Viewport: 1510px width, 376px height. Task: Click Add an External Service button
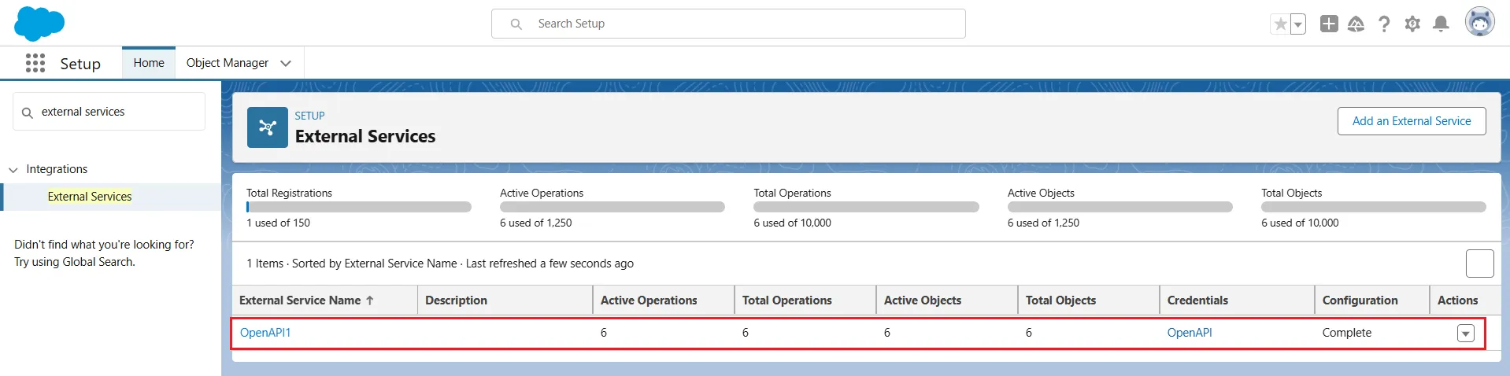[1411, 121]
